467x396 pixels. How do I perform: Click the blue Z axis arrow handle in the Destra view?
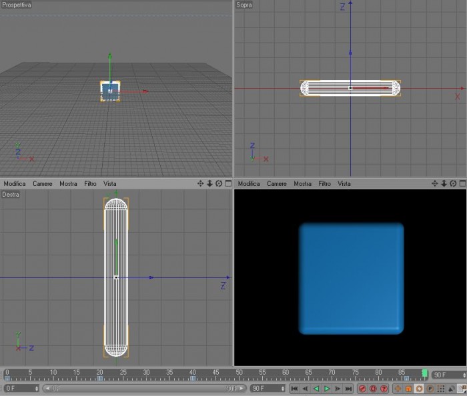[151, 277]
